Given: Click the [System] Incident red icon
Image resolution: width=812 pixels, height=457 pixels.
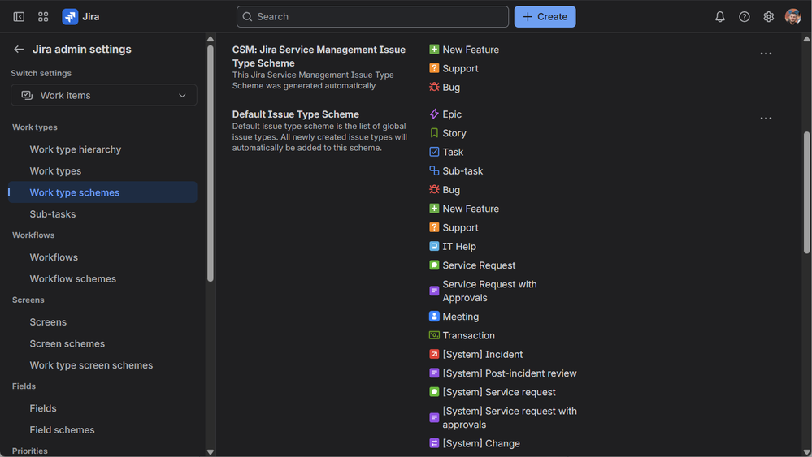Looking at the screenshot, I should (434, 354).
